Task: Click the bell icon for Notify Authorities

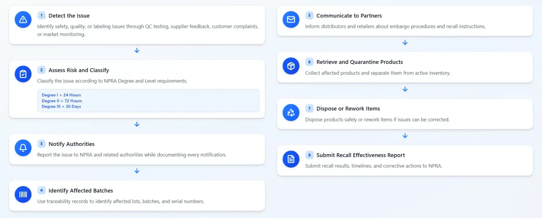Action: (23, 148)
